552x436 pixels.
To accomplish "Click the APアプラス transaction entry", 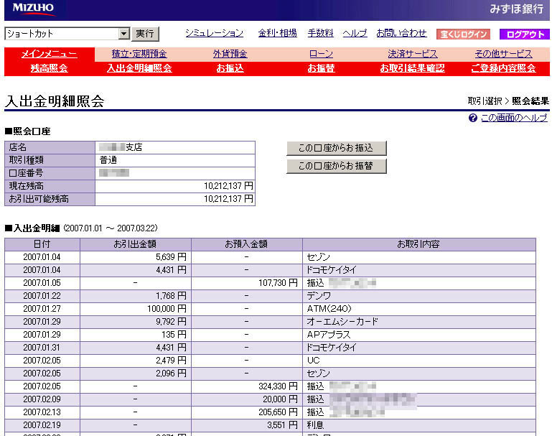I will coord(329,335).
